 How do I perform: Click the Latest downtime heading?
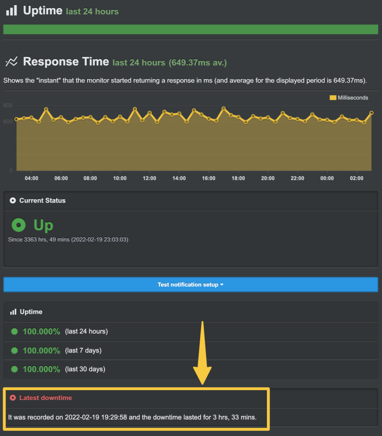click(46, 398)
